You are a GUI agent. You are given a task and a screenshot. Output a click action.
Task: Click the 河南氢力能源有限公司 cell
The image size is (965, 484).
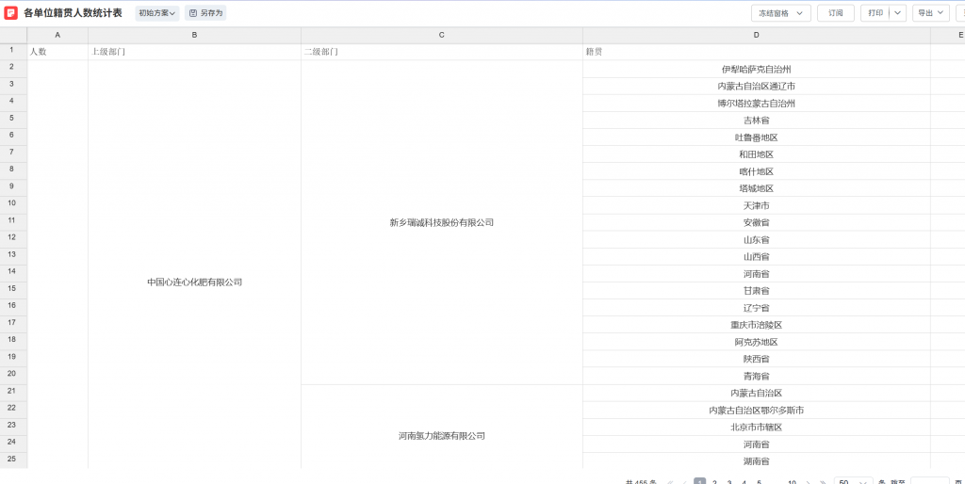click(x=441, y=436)
